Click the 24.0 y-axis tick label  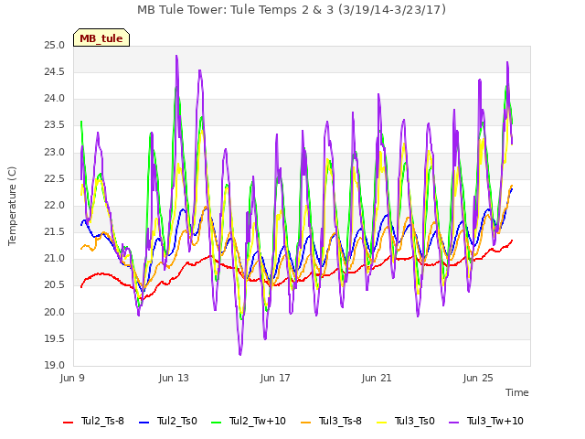tap(55, 99)
